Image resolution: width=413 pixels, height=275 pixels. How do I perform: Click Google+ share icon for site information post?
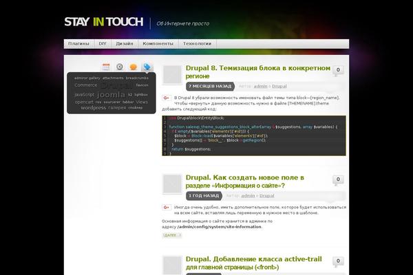167,208
